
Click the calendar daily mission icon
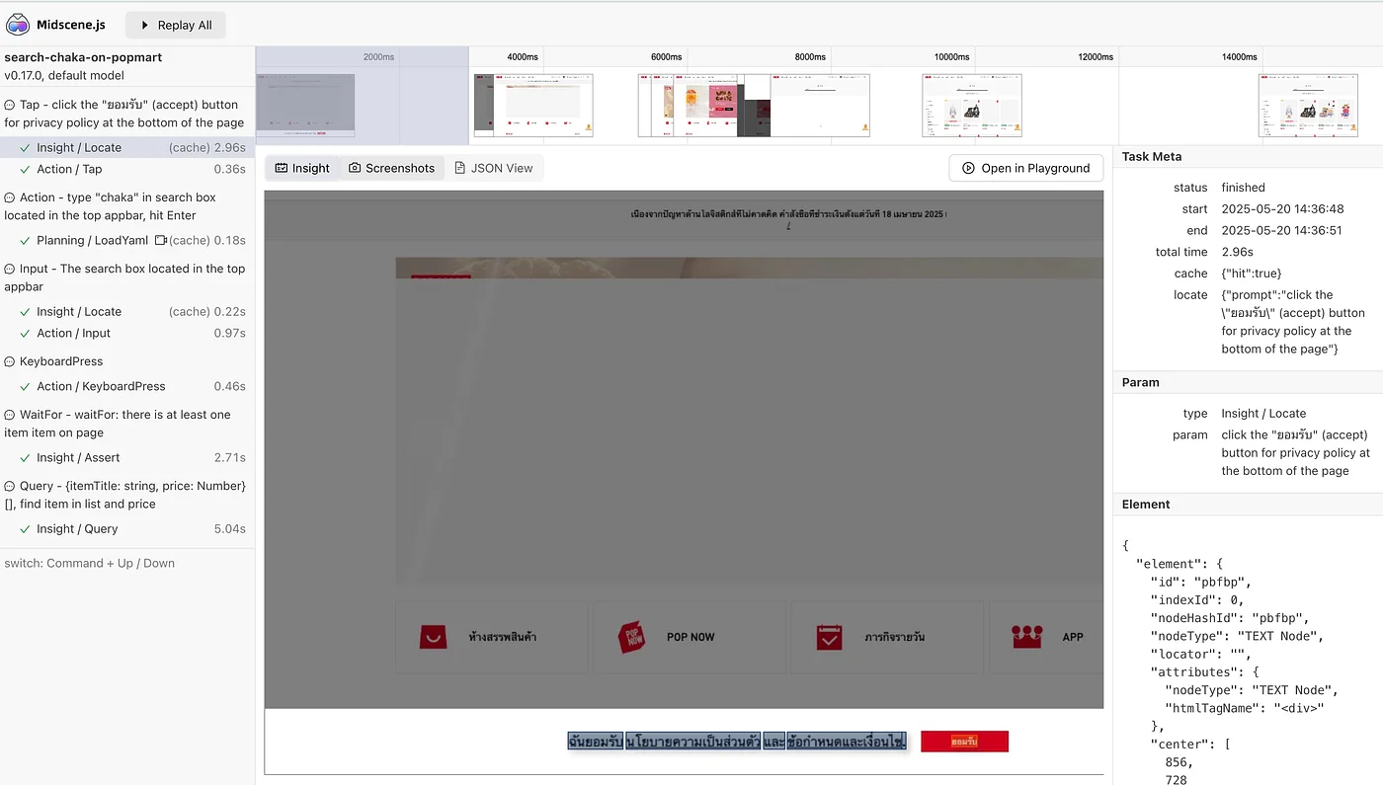coord(829,637)
